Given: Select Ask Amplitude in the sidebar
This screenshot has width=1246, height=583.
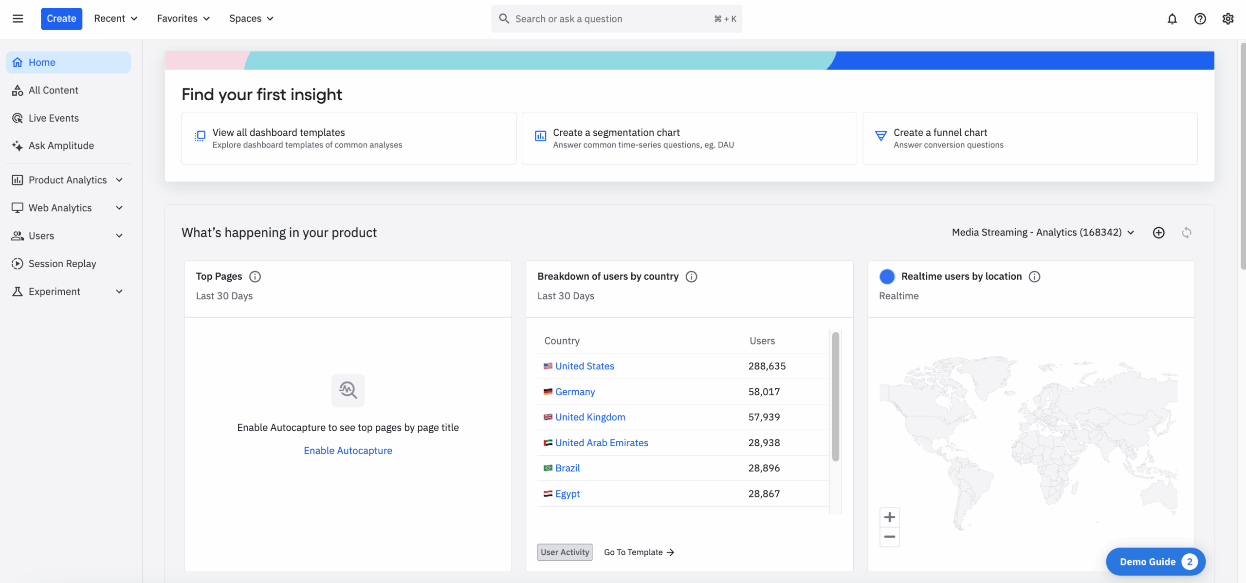Looking at the screenshot, I should (x=61, y=145).
